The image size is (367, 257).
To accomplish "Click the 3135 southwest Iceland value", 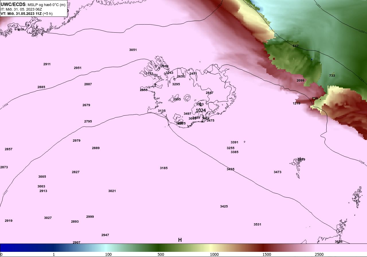I will (162, 111).
